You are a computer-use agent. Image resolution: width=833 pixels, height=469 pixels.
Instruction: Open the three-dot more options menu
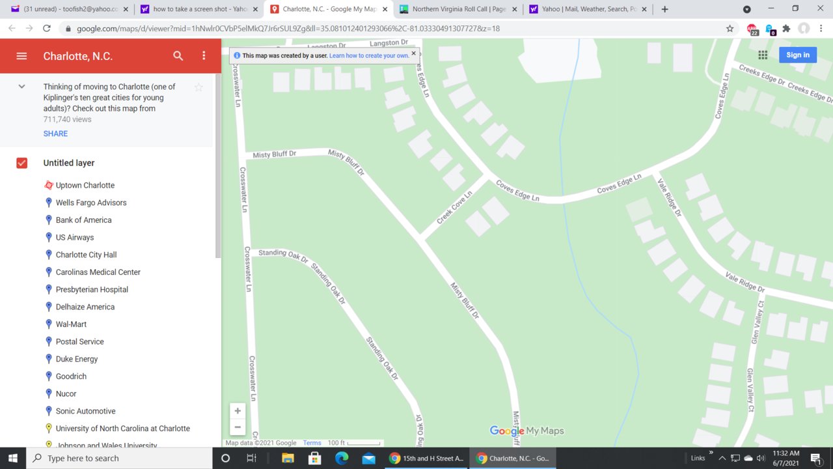[x=204, y=56]
